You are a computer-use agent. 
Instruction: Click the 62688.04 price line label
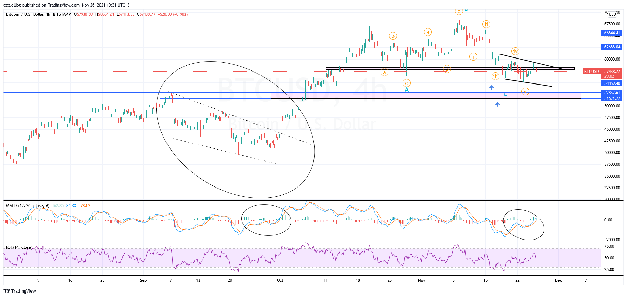(x=612, y=47)
